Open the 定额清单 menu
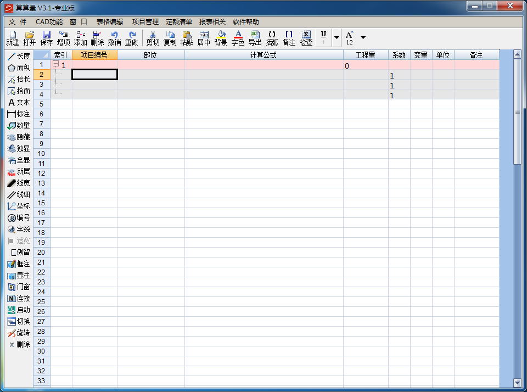The height and width of the screenshot is (392, 527). point(179,22)
